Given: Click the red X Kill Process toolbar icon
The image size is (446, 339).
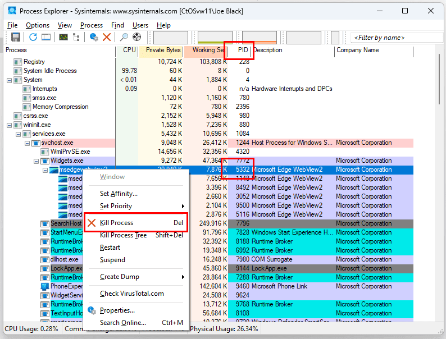Looking at the screenshot, I should 107,38.
